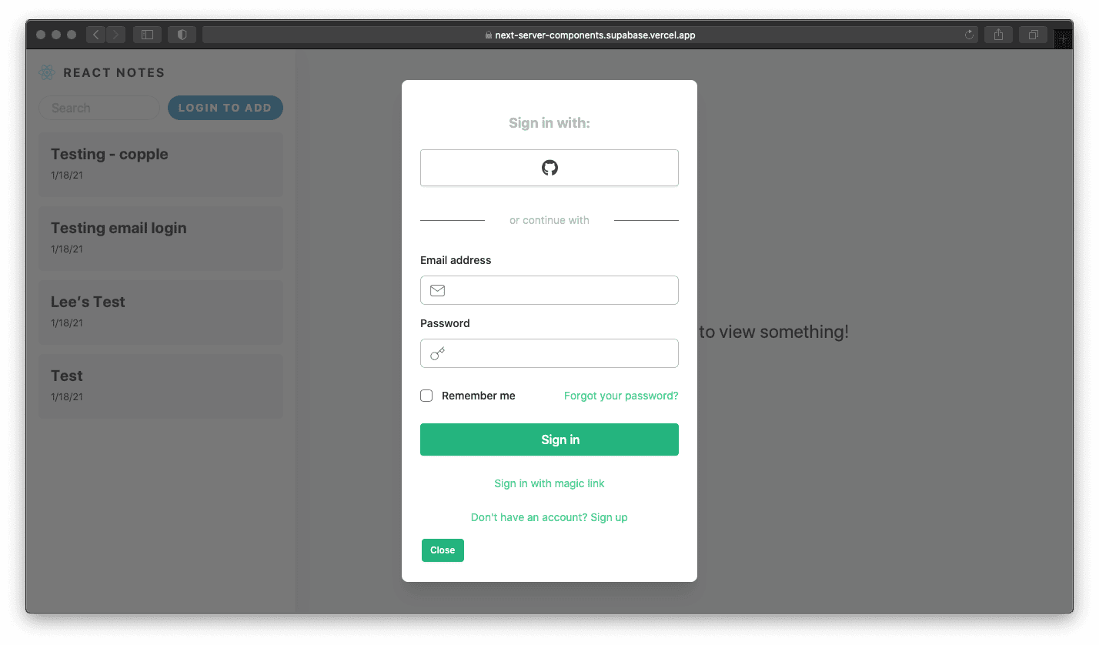Click the React logo icon in sidebar
Image resolution: width=1099 pixels, height=645 pixels.
(x=47, y=72)
